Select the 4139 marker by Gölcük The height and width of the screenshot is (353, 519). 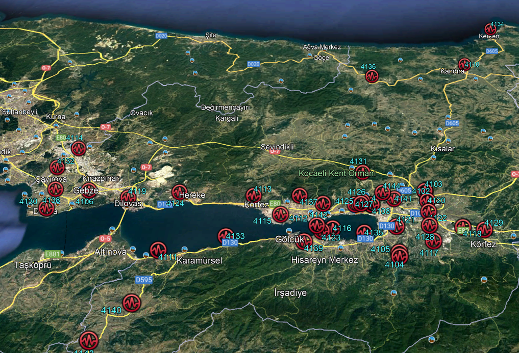pos(304,241)
